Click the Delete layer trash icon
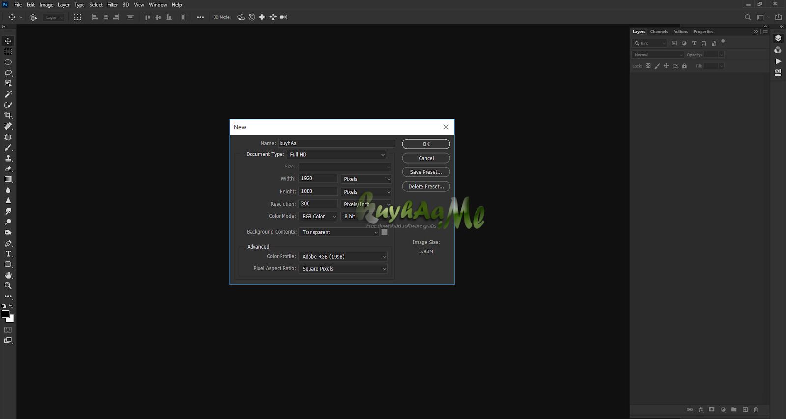Image resolution: width=786 pixels, height=419 pixels. click(756, 409)
